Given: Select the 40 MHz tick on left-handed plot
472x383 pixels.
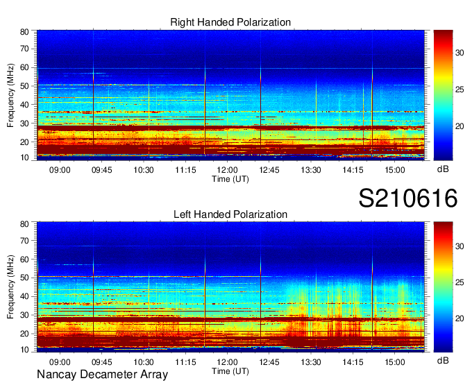Looking at the screenshot, I should click(24, 296).
